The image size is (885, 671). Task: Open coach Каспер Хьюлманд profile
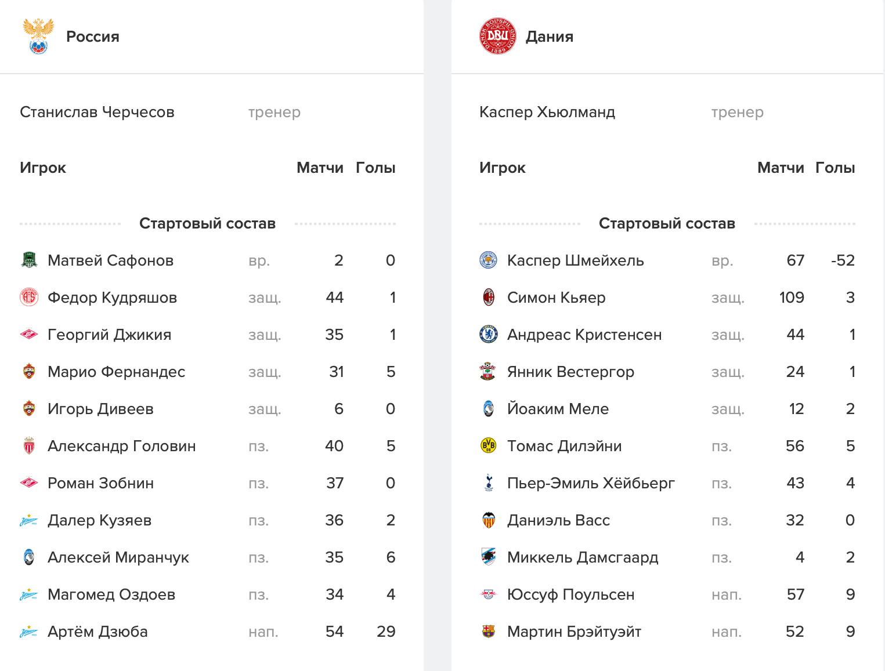[x=547, y=112]
